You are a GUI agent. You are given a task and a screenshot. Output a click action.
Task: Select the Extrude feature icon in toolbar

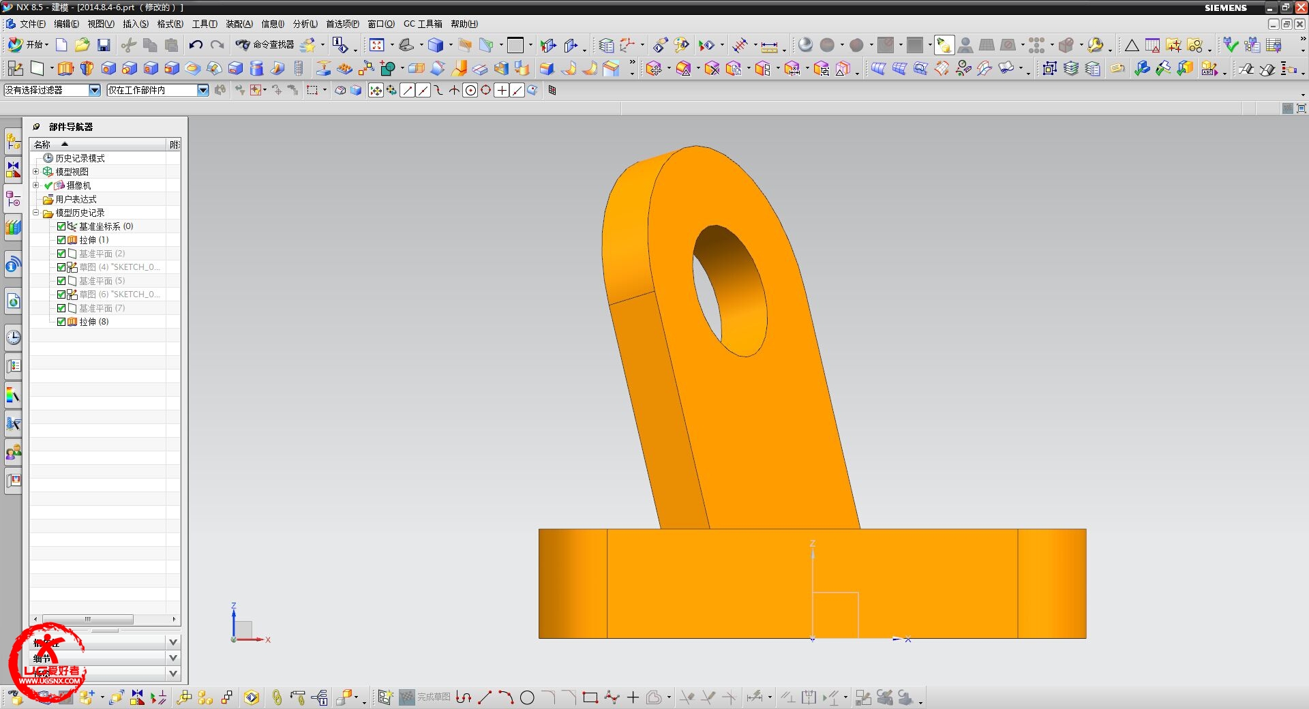[x=65, y=68]
